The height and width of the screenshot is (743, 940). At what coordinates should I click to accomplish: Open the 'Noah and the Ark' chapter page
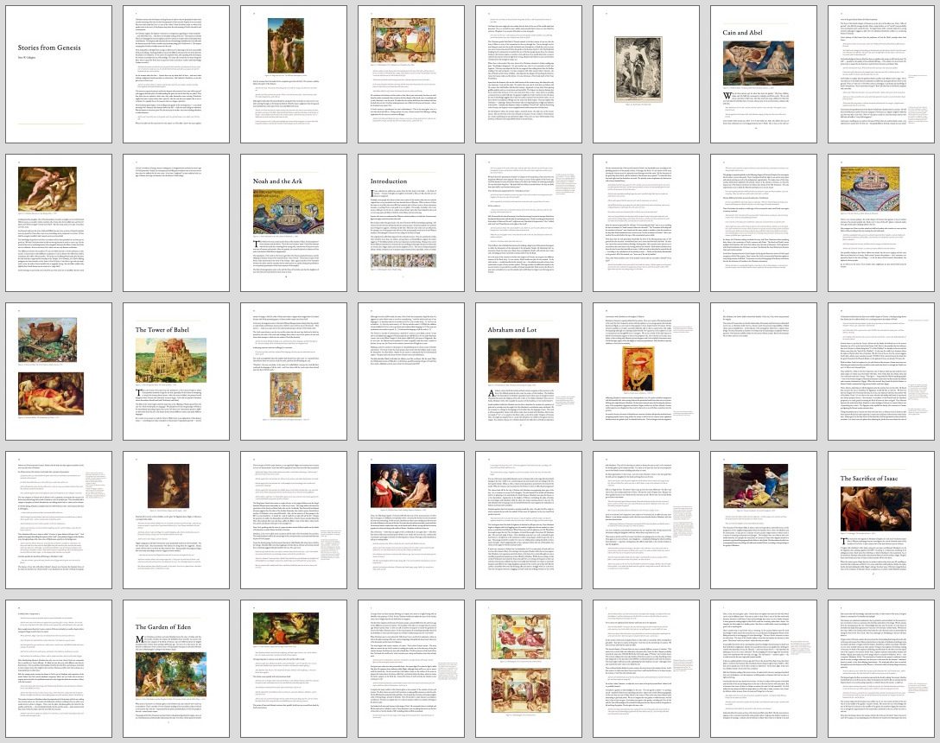click(294, 223)
